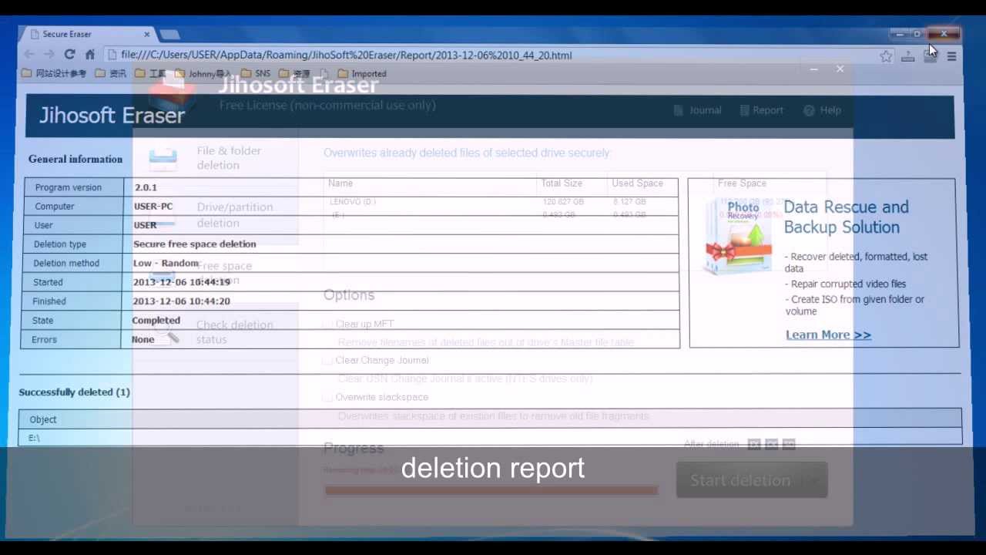Go back with the browser back arrow
This screenshot has height=555, width=986.
(29, 55)
